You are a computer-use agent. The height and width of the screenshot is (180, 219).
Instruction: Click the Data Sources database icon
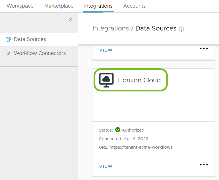[8, 39]
